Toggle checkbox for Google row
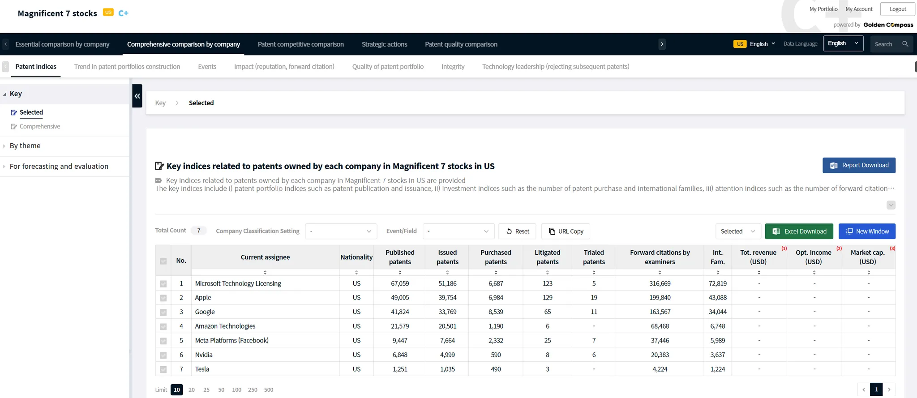This screenshot has width=917, height=398. click(x=163, y=312)
